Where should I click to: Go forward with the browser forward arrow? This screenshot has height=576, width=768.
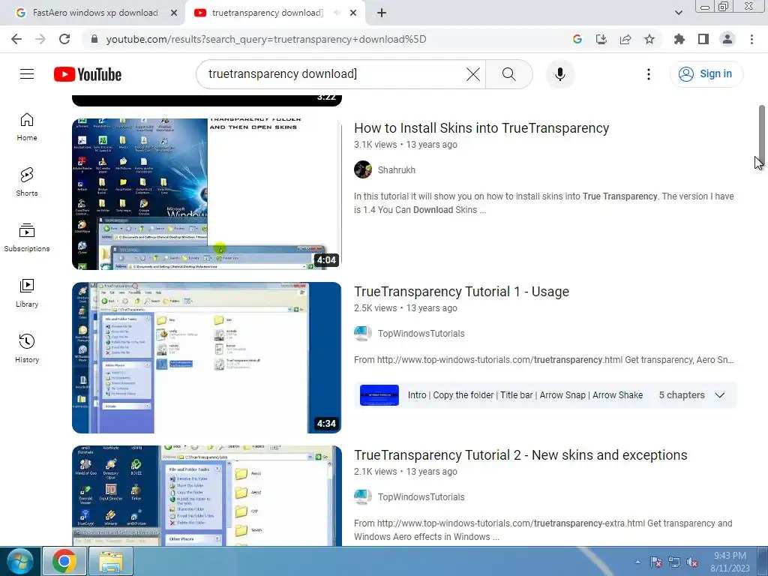tap(40, 39)
